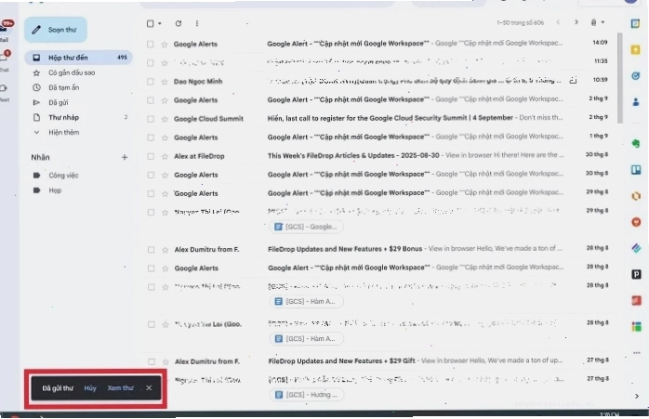Click Hủy to undo sent mail
This screenshot has height=419, width=649.
90,388
